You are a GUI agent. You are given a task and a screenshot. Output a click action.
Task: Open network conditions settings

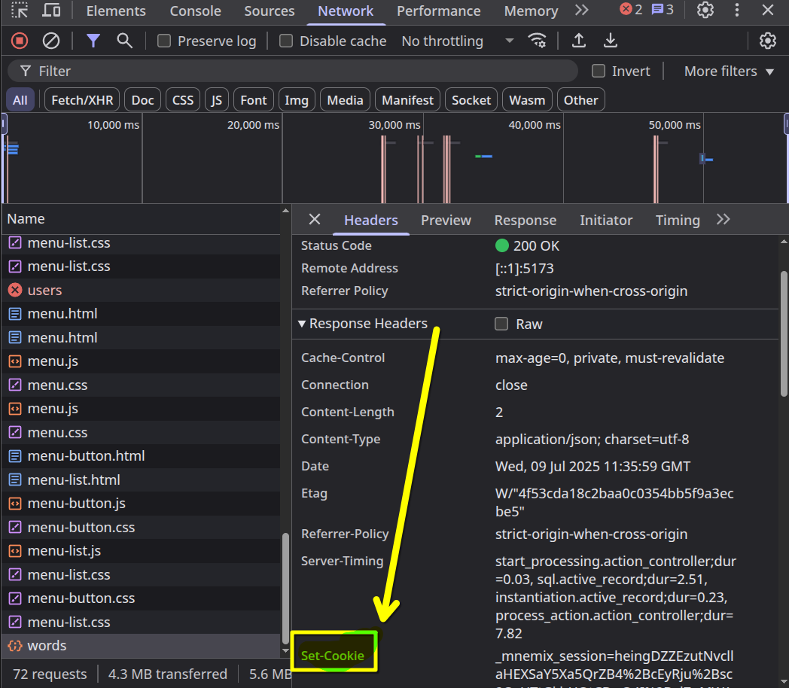click(538, 41)
